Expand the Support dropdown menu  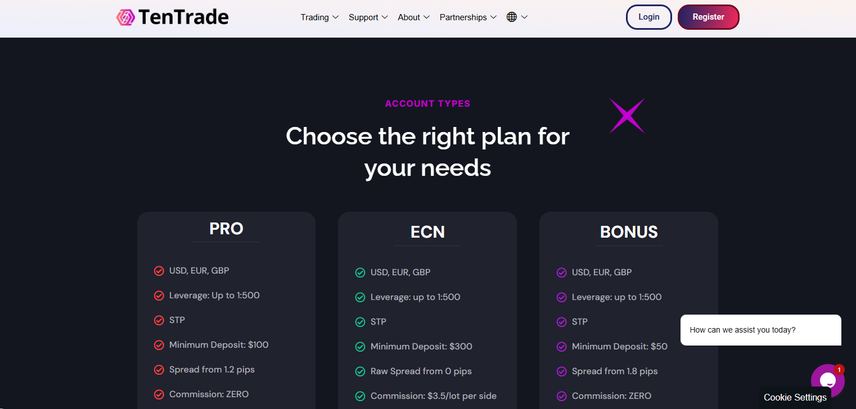coord(368,17)
